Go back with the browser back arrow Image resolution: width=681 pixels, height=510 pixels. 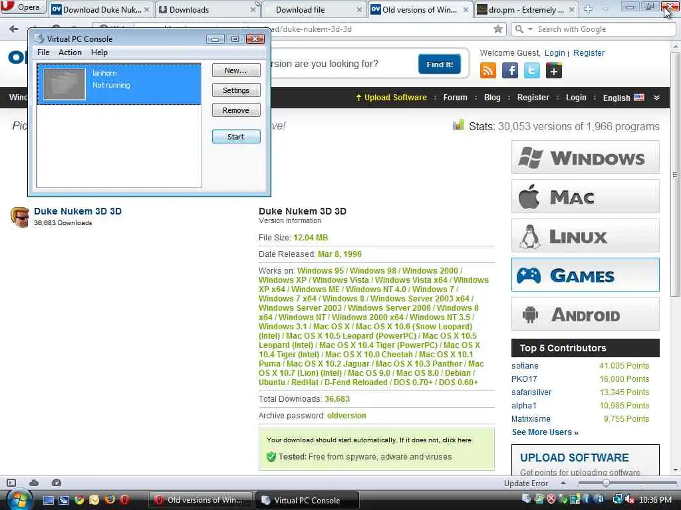(x=14, y=29)
